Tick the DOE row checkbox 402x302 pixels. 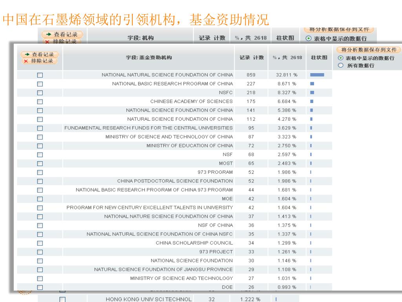(40, 287)
